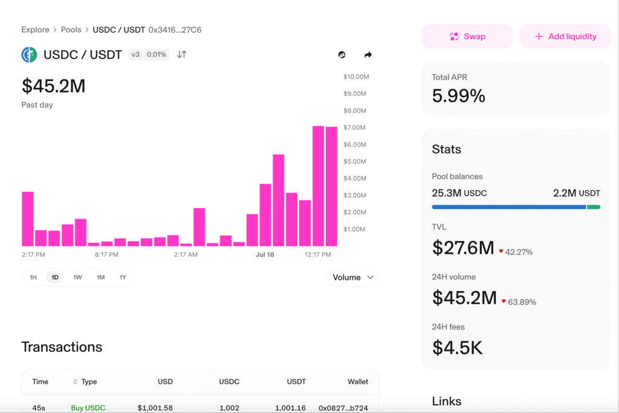The width and height of the screenshot is (619, 413).
Task: Click the 2.2M USDT balance text
Action: [576, 193]
